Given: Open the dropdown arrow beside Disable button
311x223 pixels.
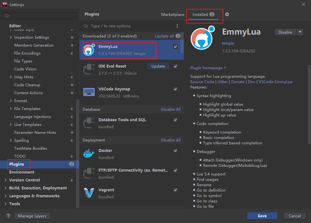Looking at the screenshot, I should coord(300,32).
